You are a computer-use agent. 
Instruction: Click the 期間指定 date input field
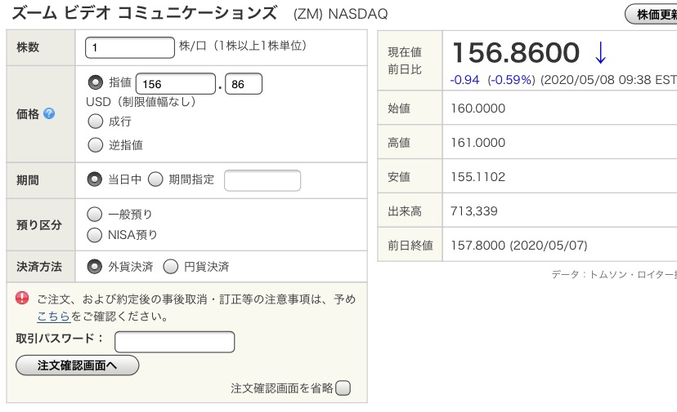coord(262,180)
